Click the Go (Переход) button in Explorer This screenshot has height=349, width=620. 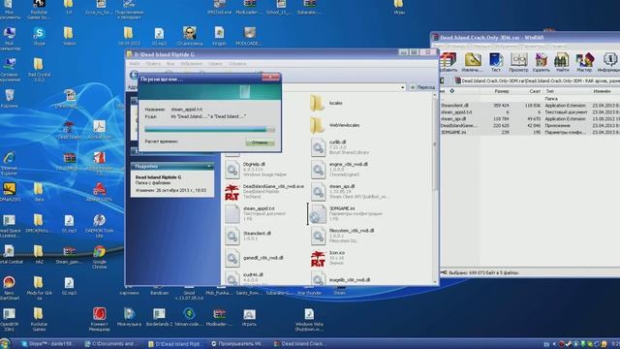click(x=422, y=87)
